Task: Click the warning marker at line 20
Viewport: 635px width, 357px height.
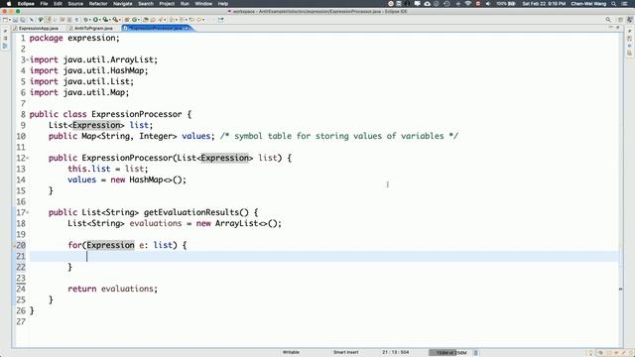Action: 14,245
